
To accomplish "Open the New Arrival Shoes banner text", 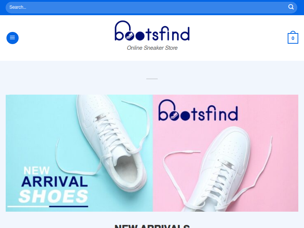I will [54, 185].
